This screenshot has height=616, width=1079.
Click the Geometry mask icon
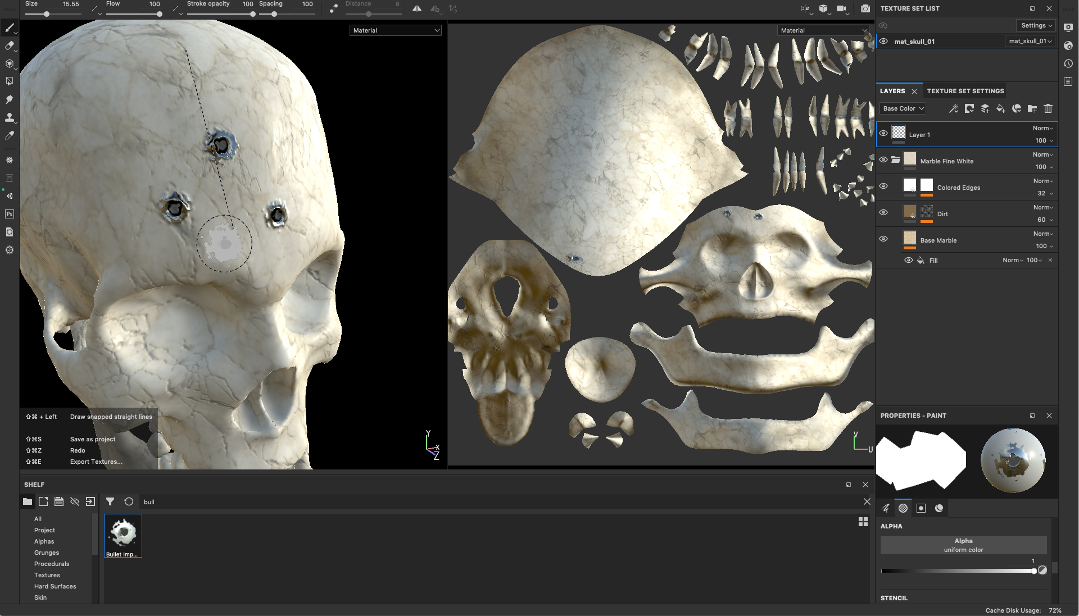pos(939,508)
